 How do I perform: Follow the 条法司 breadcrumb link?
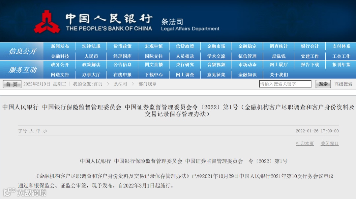[120, 84]
